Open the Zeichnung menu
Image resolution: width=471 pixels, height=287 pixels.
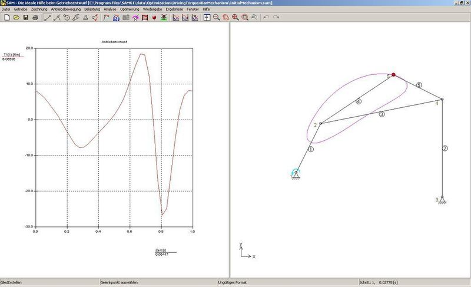39,9
